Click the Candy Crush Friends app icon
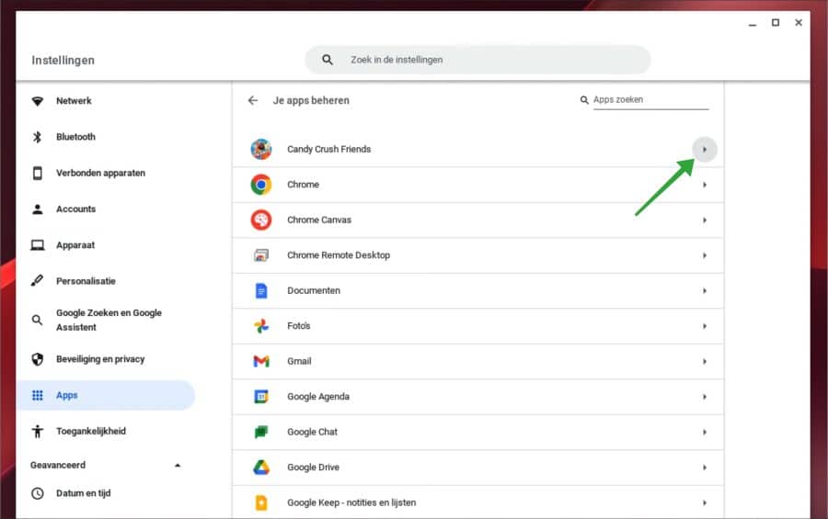 261,149
